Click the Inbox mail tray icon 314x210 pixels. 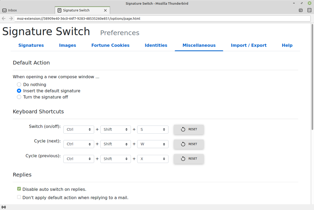click(4, 10)
